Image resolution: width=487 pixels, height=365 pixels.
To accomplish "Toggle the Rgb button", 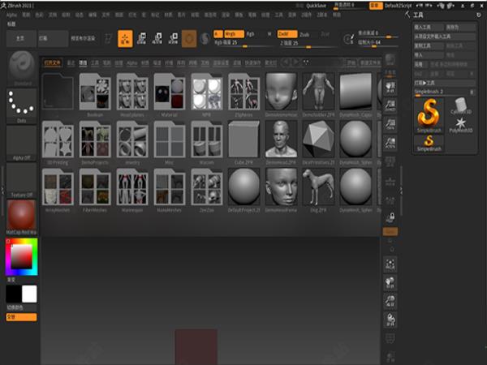I will click(250, 34).
